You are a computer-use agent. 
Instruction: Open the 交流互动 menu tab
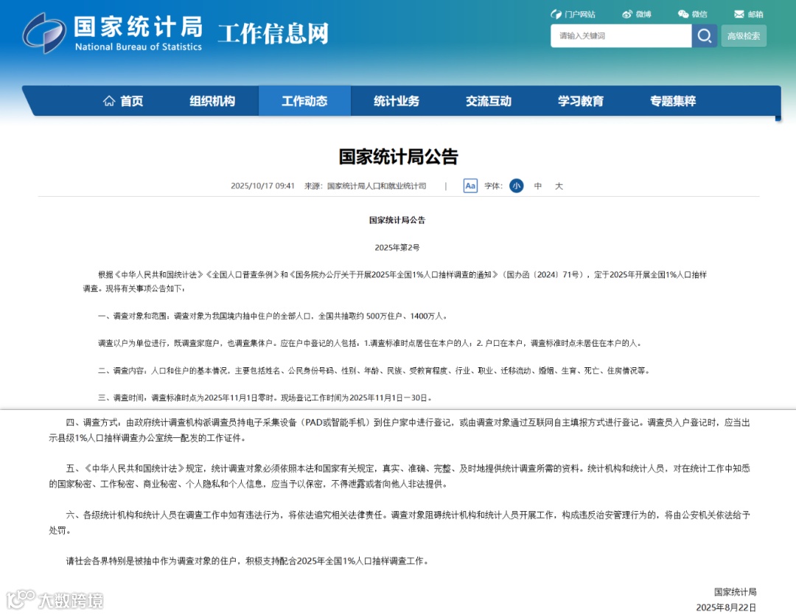(x=489, y=101)
